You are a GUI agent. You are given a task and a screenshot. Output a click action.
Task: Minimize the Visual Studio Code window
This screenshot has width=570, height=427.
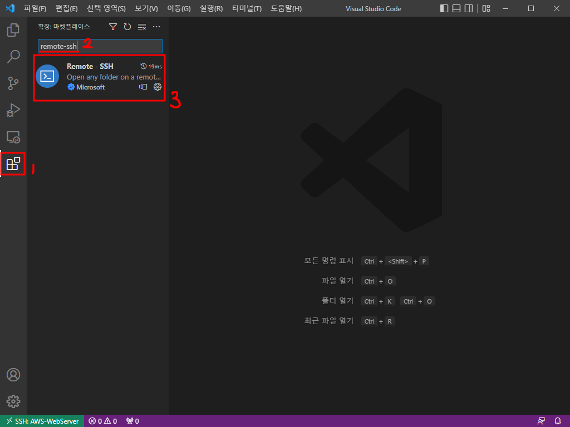(x=505, y=8)
